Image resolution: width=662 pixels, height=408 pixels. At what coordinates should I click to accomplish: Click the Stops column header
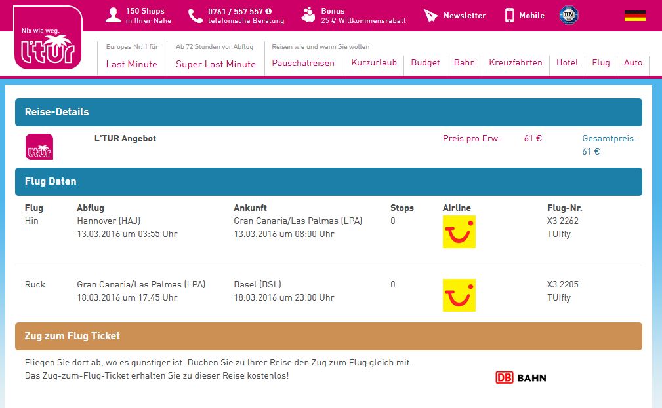tap(402, 208)
